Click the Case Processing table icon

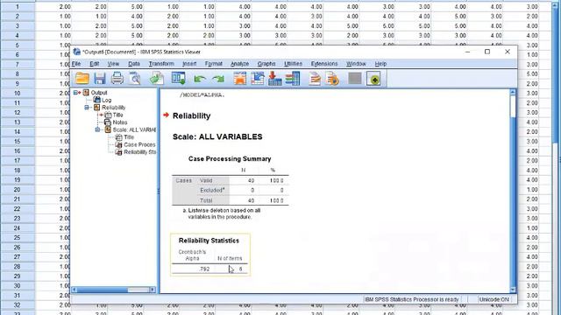pyautogui.click(x=119, y=144)
